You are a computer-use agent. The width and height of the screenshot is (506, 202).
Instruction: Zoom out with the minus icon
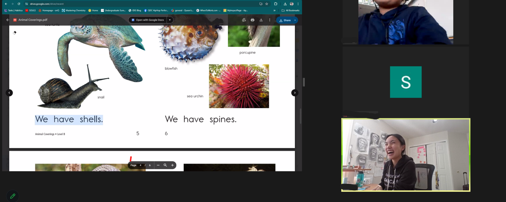pos(158,165)
